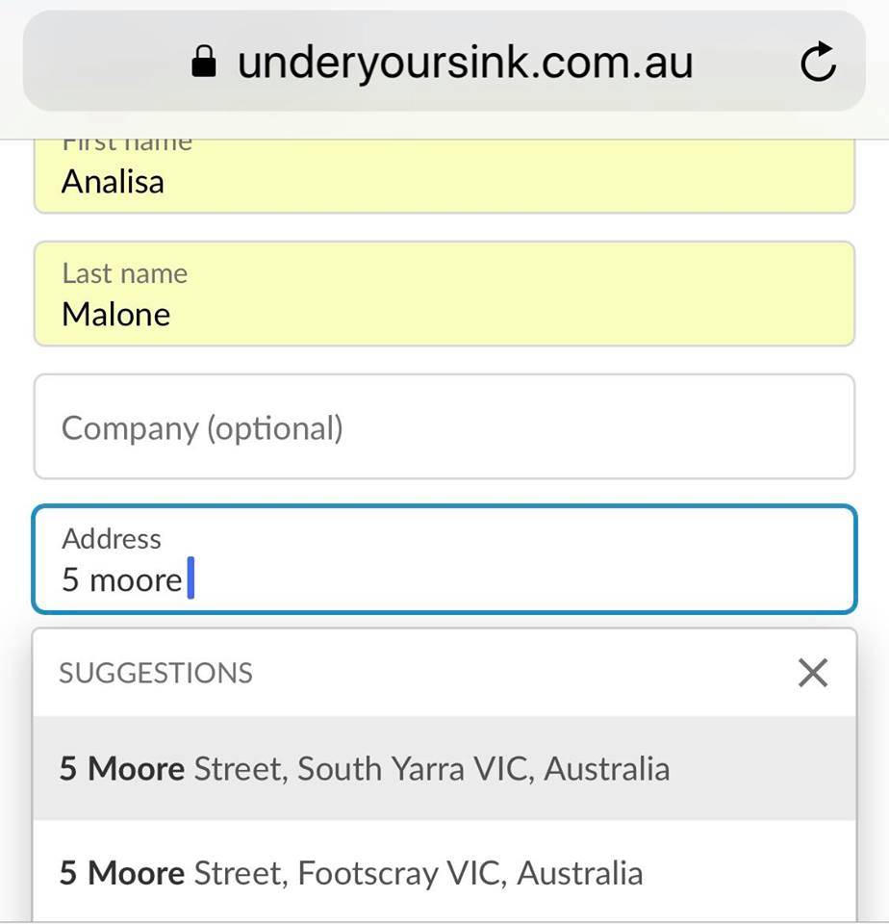Focus the browser address bar pill

444,61
